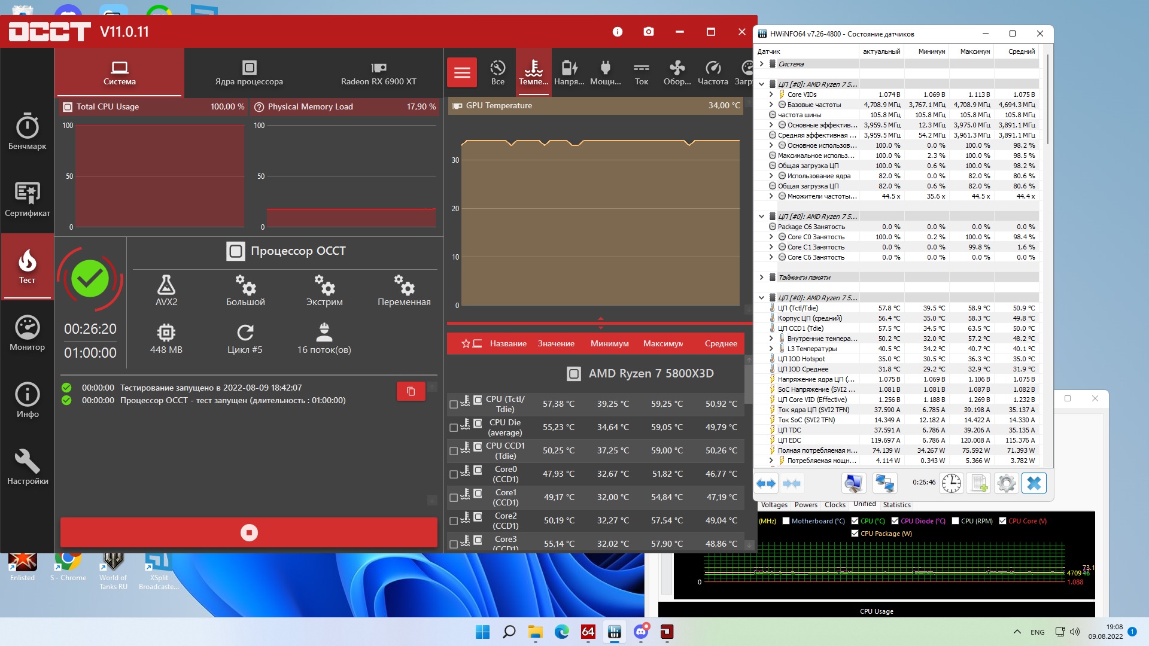Show the Напряжение voltage sensor filter
Screen dimensions: 1149x646
click(x=569, y=72)
